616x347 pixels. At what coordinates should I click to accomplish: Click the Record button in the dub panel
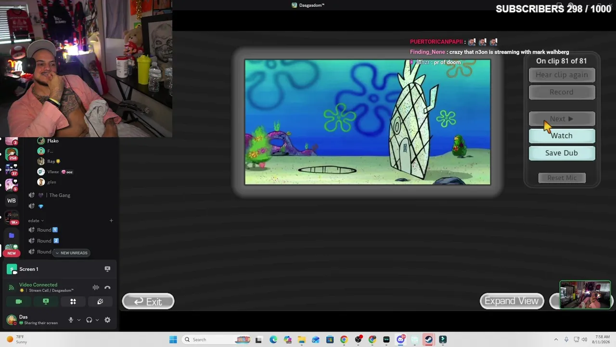pos(562,92)
